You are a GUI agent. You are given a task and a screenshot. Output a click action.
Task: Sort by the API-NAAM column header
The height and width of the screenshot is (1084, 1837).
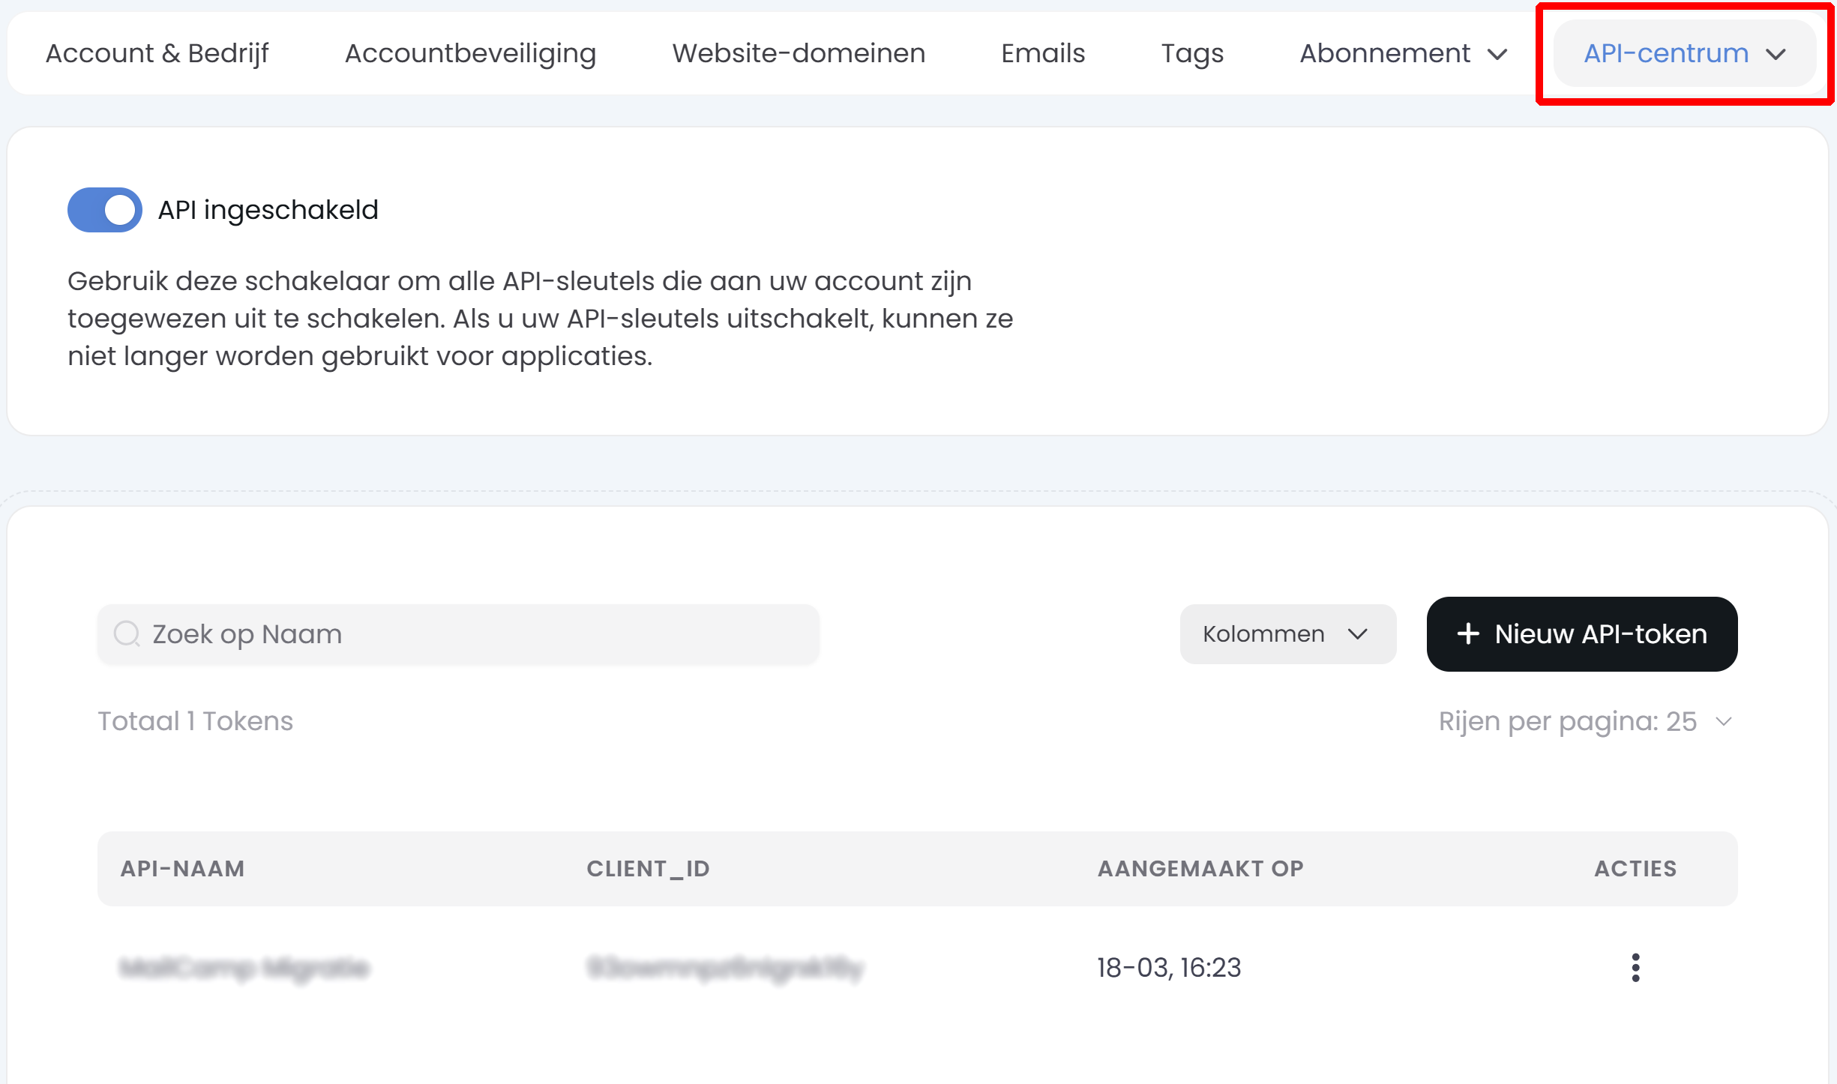pyautogui.click(x=182, y=868)
